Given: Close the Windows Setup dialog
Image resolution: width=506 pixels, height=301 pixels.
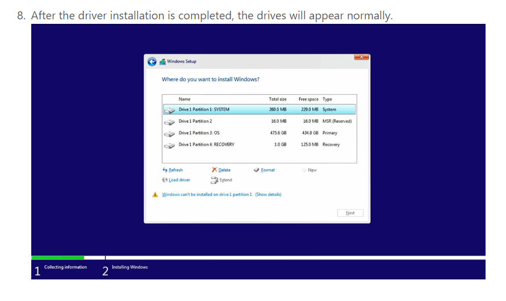Looking at the screenshot, I should pyautogui.click(x=361, y=57).
